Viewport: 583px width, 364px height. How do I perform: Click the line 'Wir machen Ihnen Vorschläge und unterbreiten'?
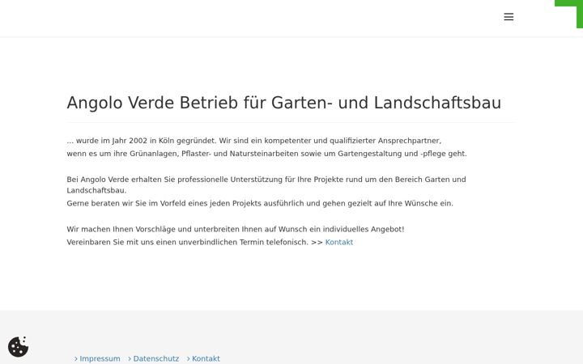(x=236, y=229)
